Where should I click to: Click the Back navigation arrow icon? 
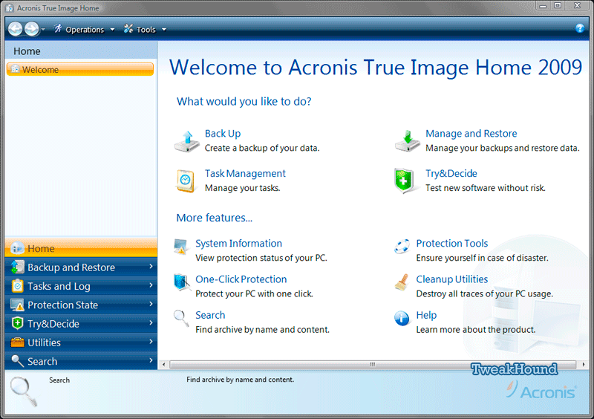(x=16, y=29)
